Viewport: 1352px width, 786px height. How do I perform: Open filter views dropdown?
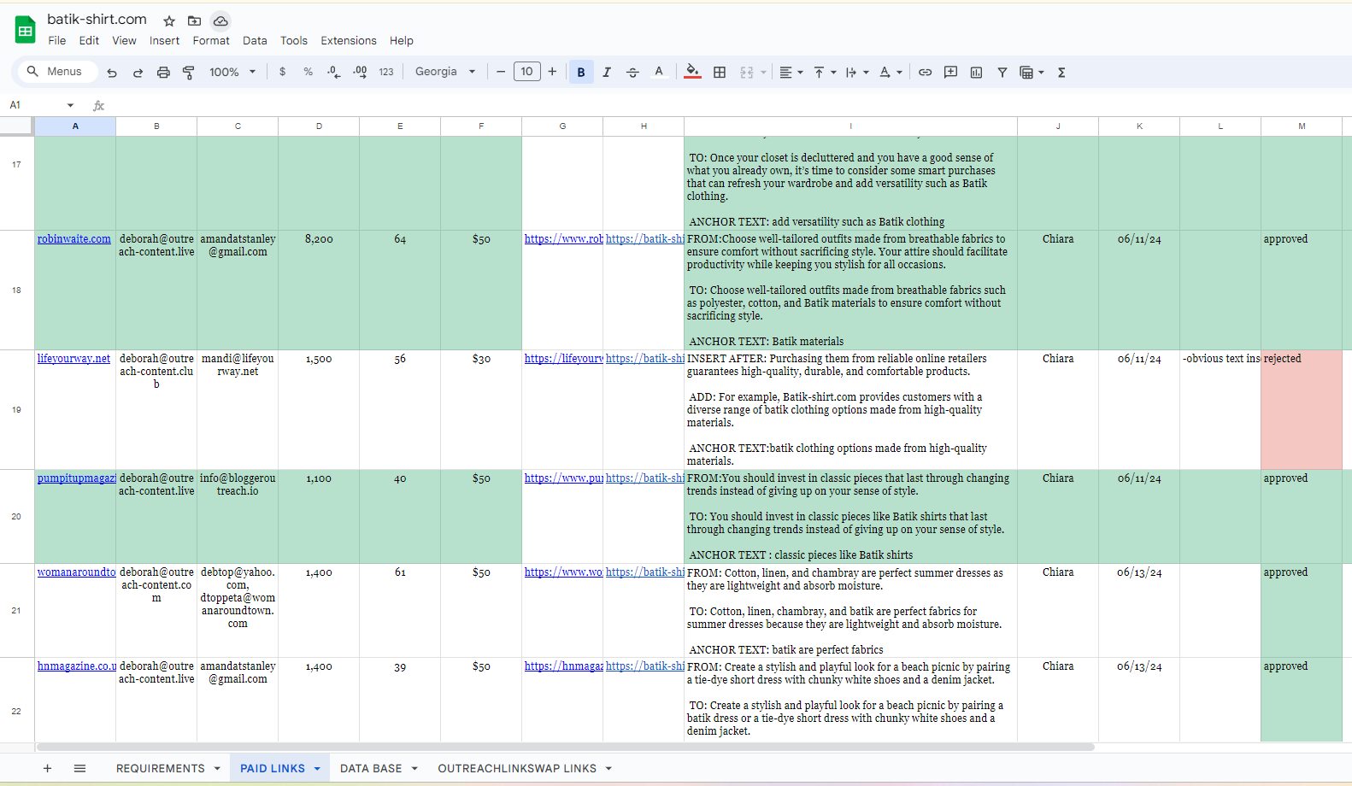(x=1032, y=73)
